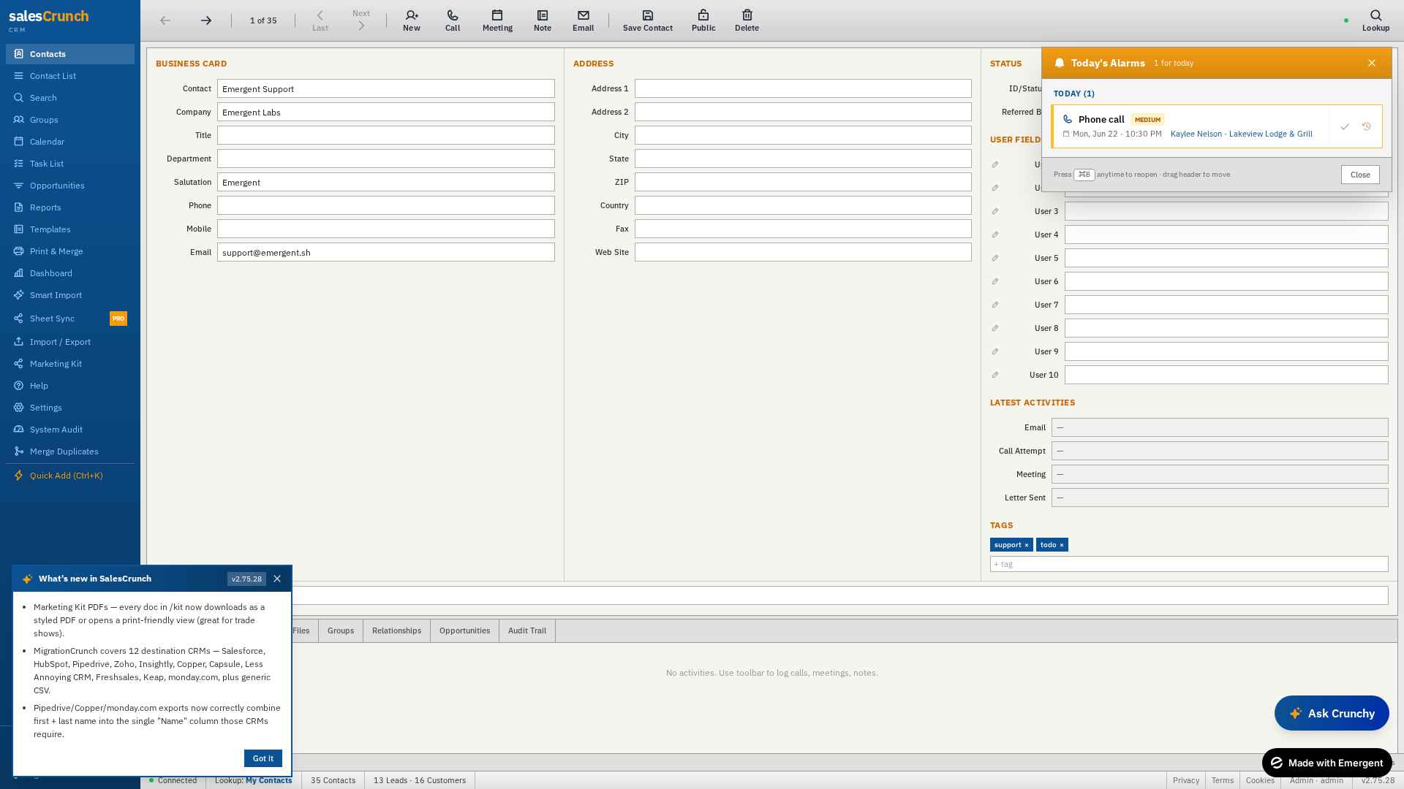Image resolution: width=1404 pixels, height=789 pixels.
Task: Toggle Public lock icon in toolbar
Action: pyautogui.click(x=703, y=20)
